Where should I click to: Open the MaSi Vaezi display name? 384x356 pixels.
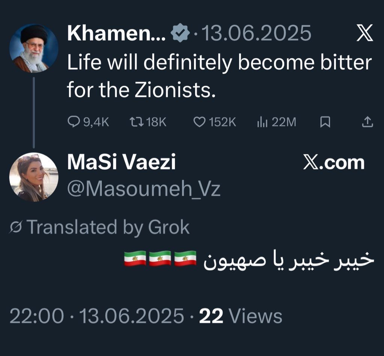pos(121,163)
